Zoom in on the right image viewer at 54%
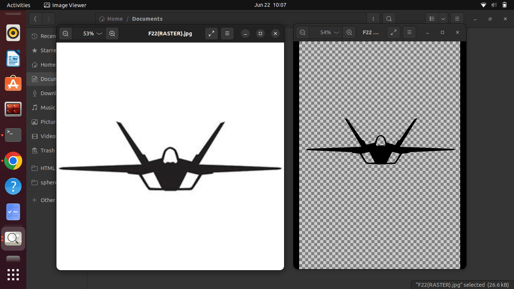This screenshot has height=289, width=514. coord(349,32)
